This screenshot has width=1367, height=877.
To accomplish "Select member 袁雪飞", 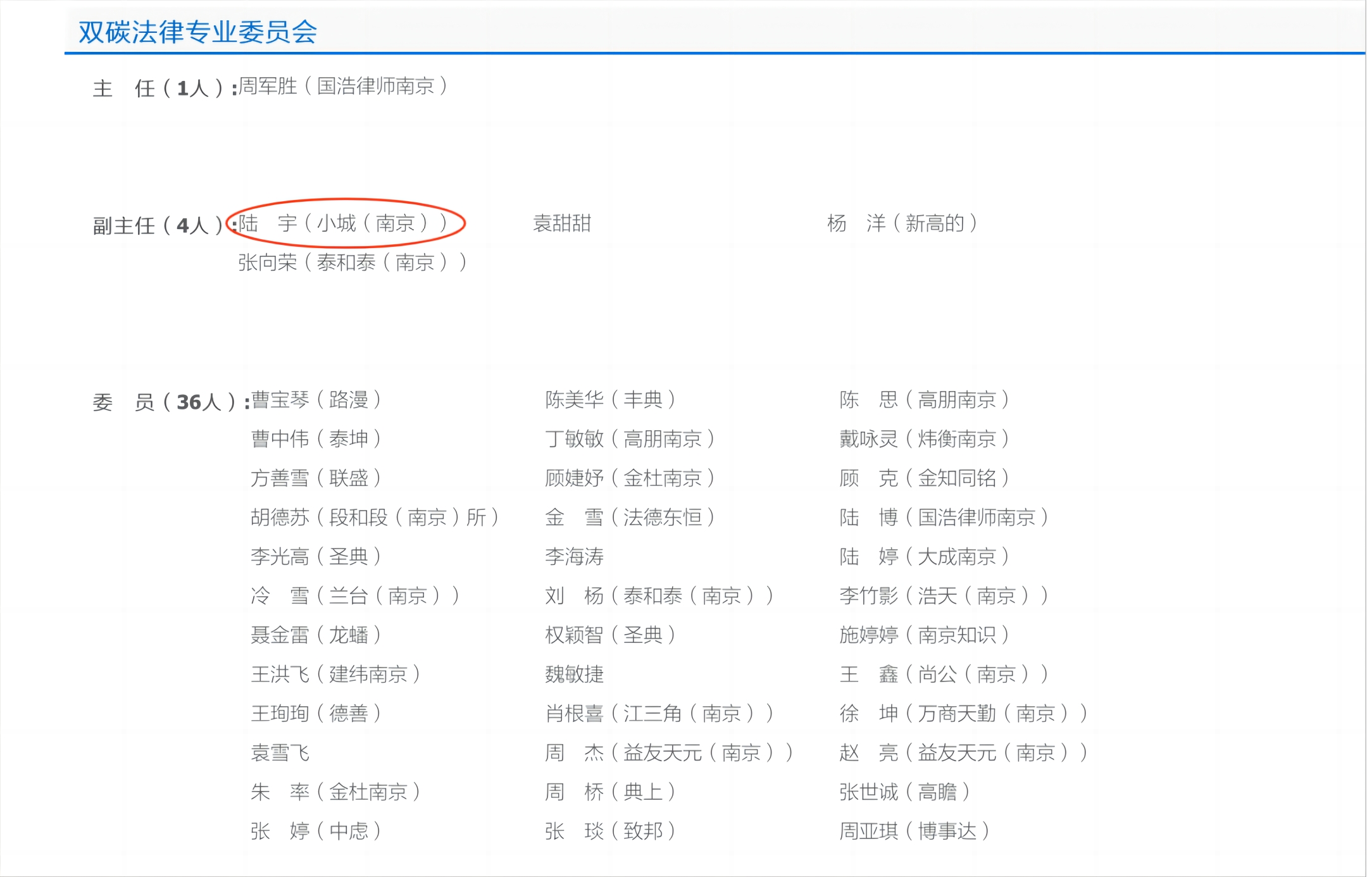I will point(280,753).
